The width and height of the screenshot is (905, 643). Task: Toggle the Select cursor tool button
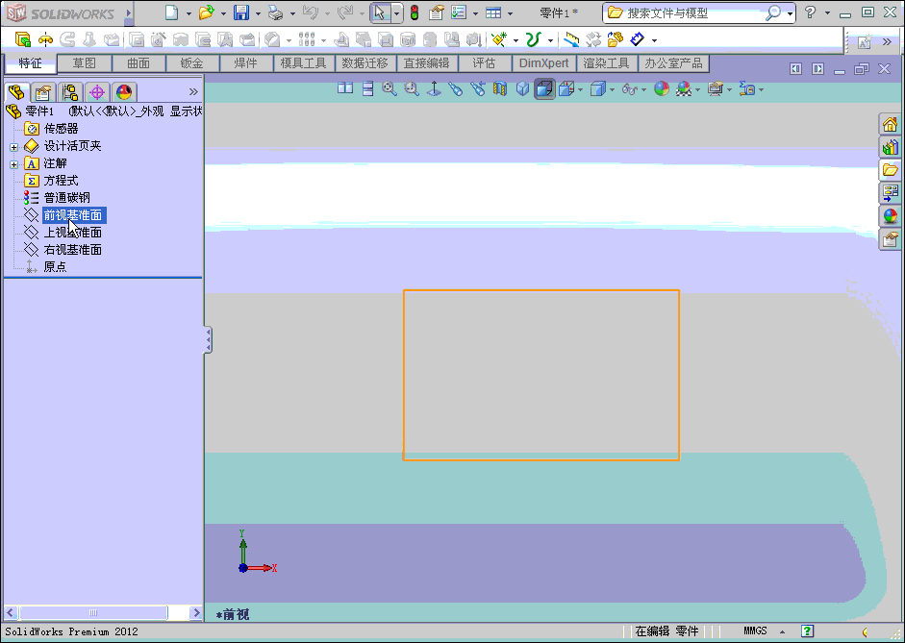click(x=380, y=12)
